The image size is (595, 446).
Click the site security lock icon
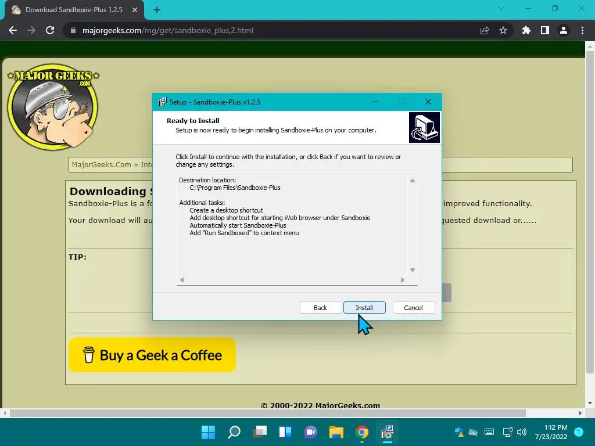click(73, 30)
